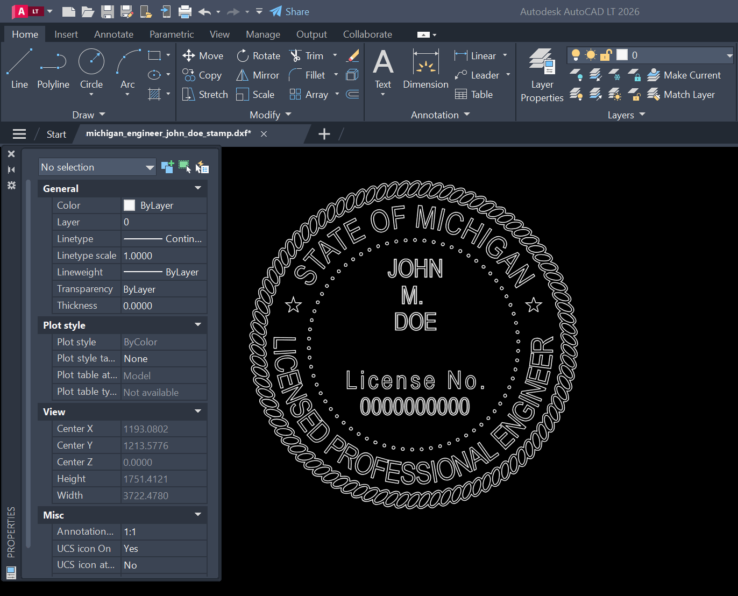The height and width of the screenshot is (596, 738).
Task: Activate the Rotate command
Action: 258,55
